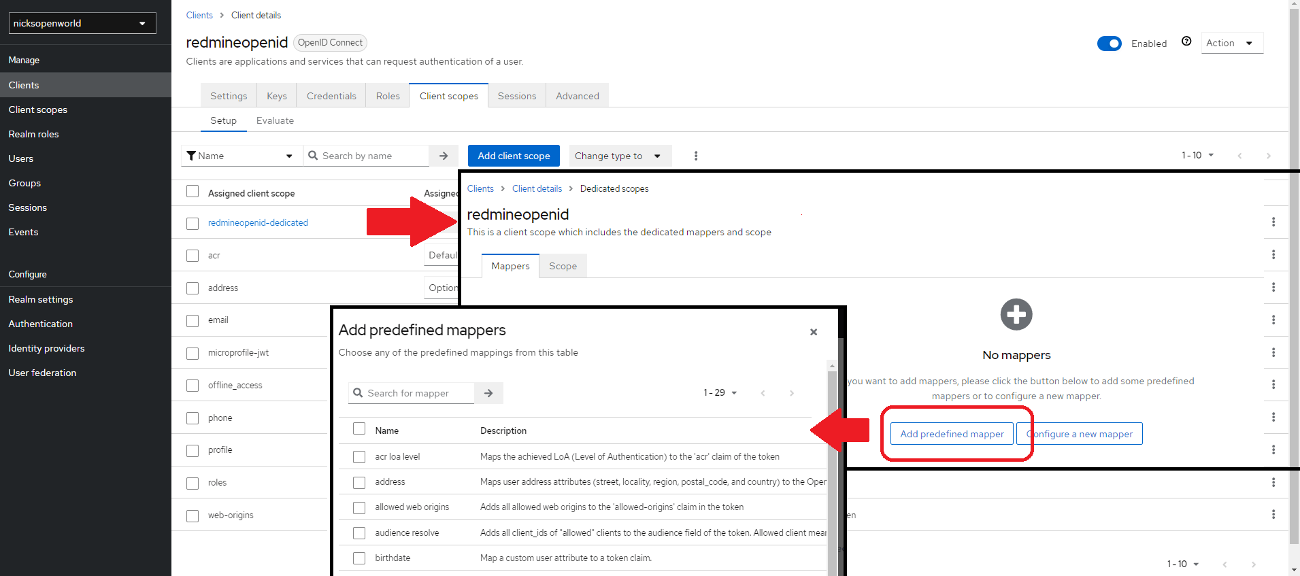The width and height of the screenshot is (1300, 576).
Task: Switch to the Scope tab in Dedicated scopes
Action: [x=563, y=266]
